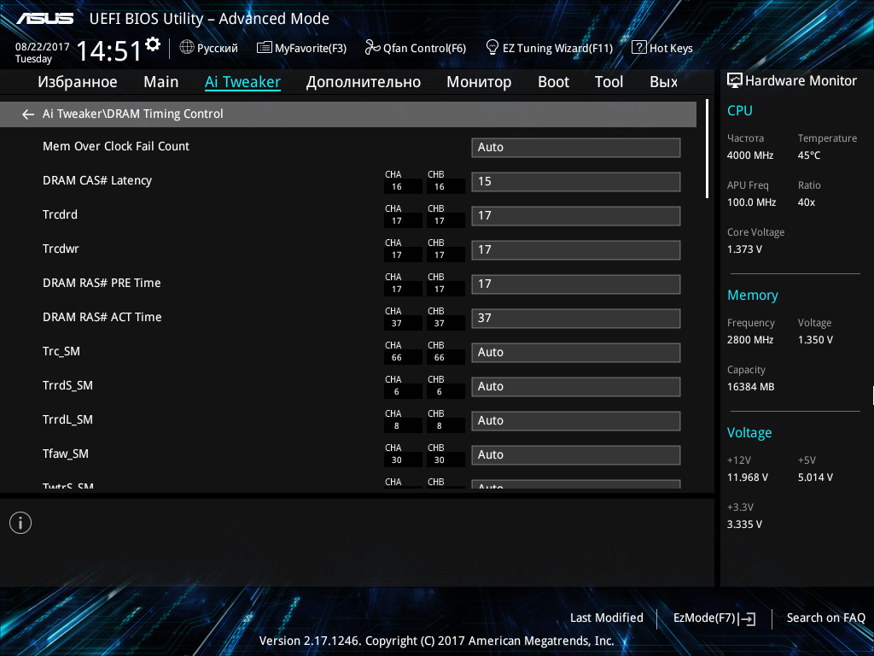Click the TrrdL_SM Auto field

point(576,420)
